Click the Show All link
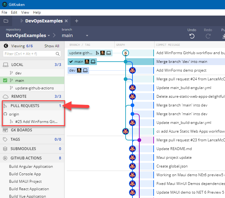The image size is (225, 198). [x=51, y=46]
